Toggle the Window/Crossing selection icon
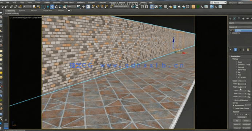 (x=47, y=7)
